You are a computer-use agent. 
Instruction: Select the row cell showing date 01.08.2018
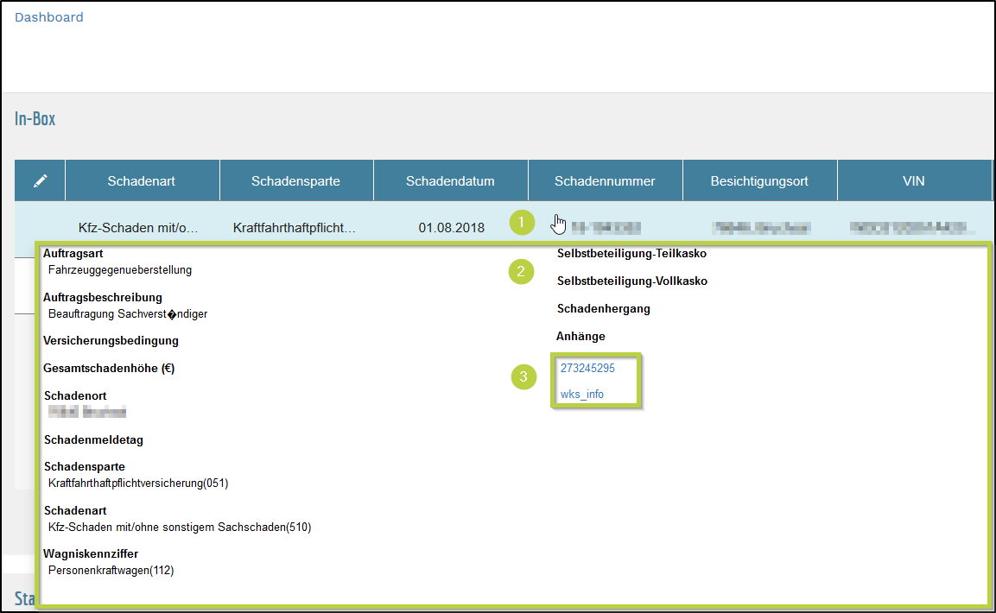[452, 228]
